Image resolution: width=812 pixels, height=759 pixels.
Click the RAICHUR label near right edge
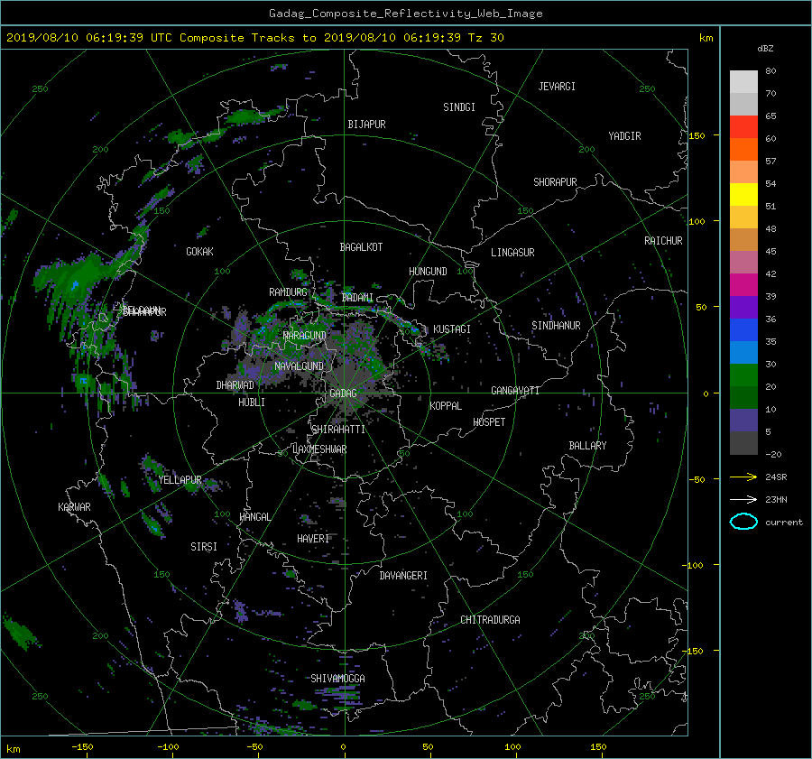coord(663,241)
